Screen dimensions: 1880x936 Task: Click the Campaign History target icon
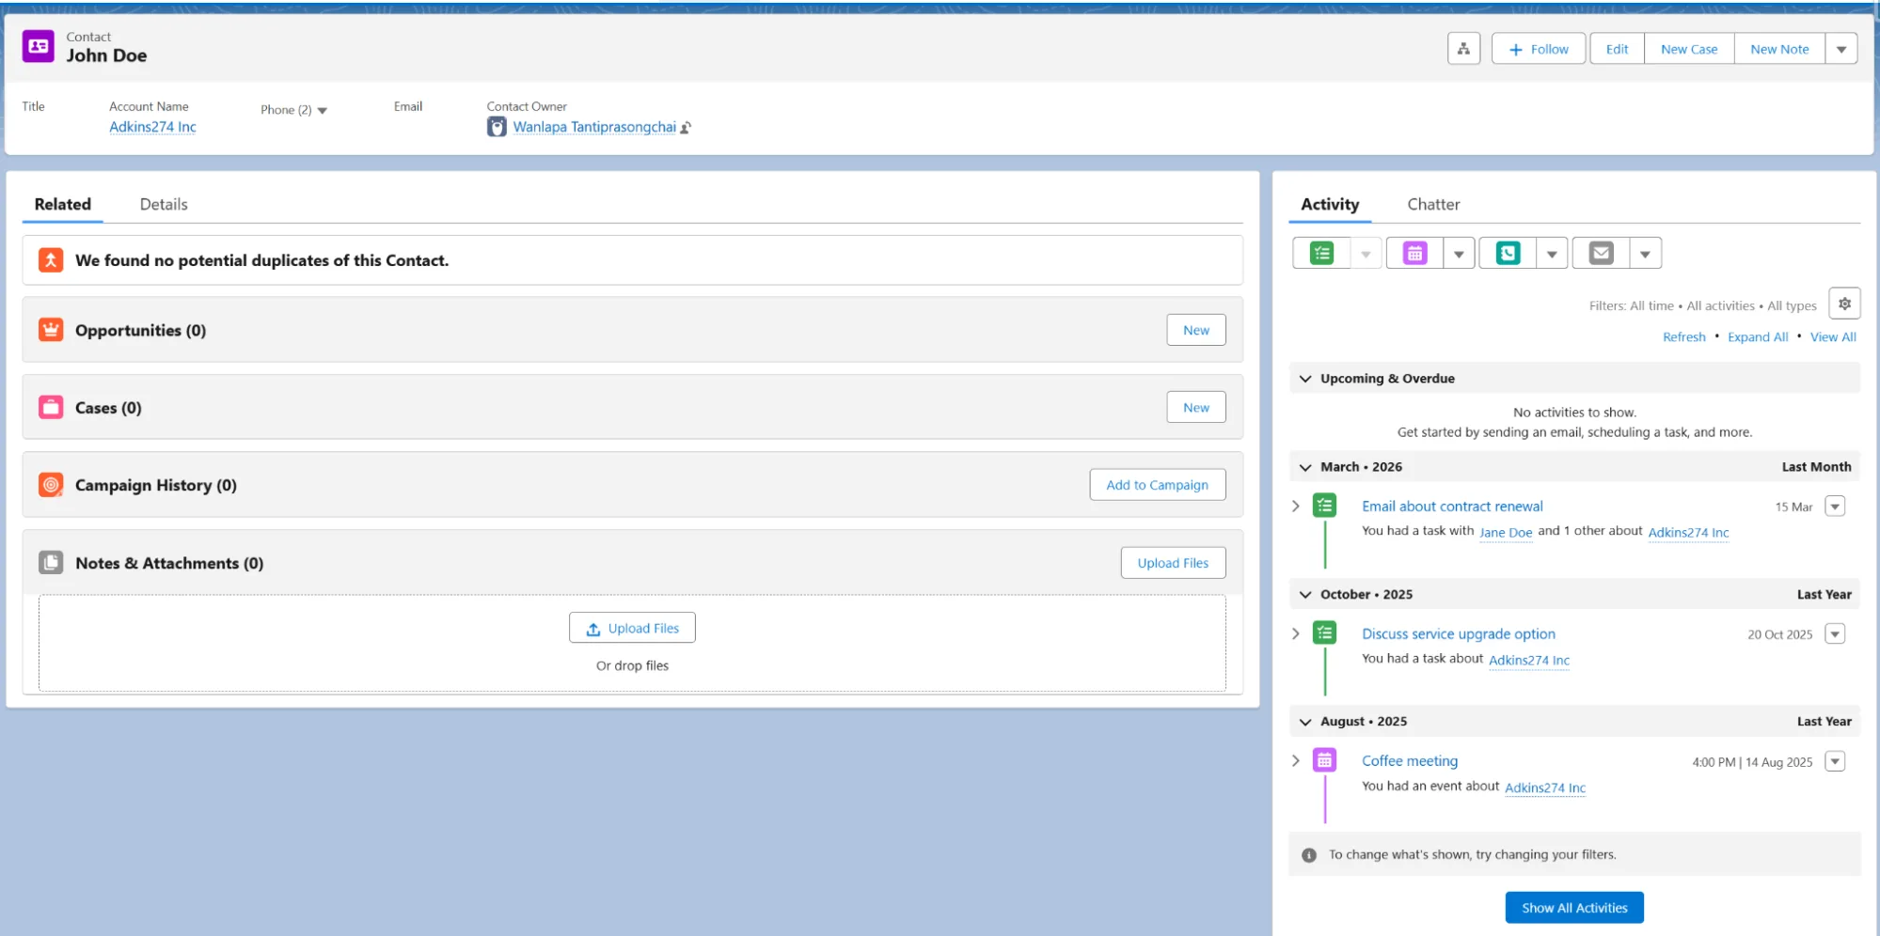[51, 485]
